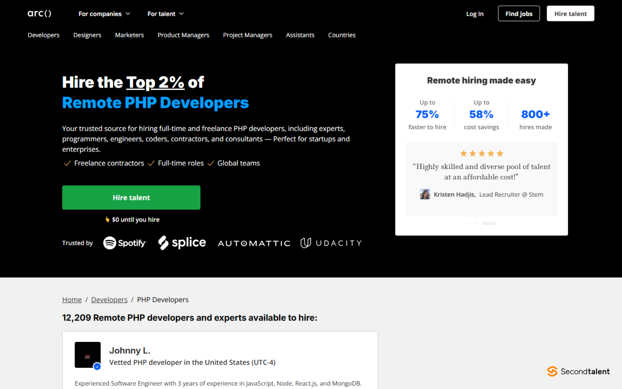Open the Designers category
The height and width of the screenshot is (389, 622).
[87, 35]
